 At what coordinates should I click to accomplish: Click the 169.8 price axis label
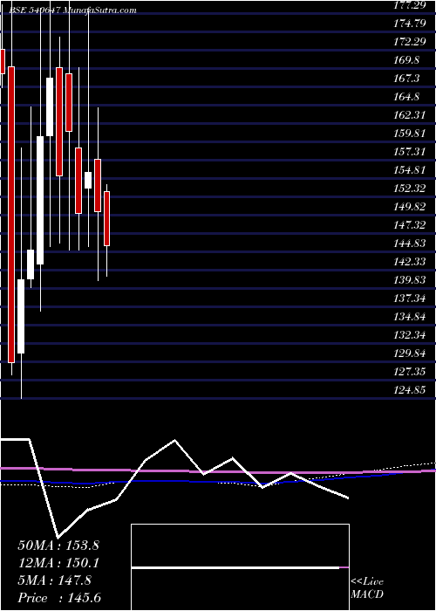(x=407, y=60)
